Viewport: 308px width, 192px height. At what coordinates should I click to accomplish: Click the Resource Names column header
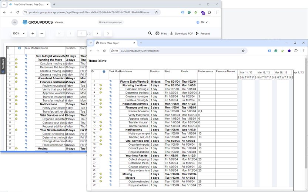click(225, 72)
